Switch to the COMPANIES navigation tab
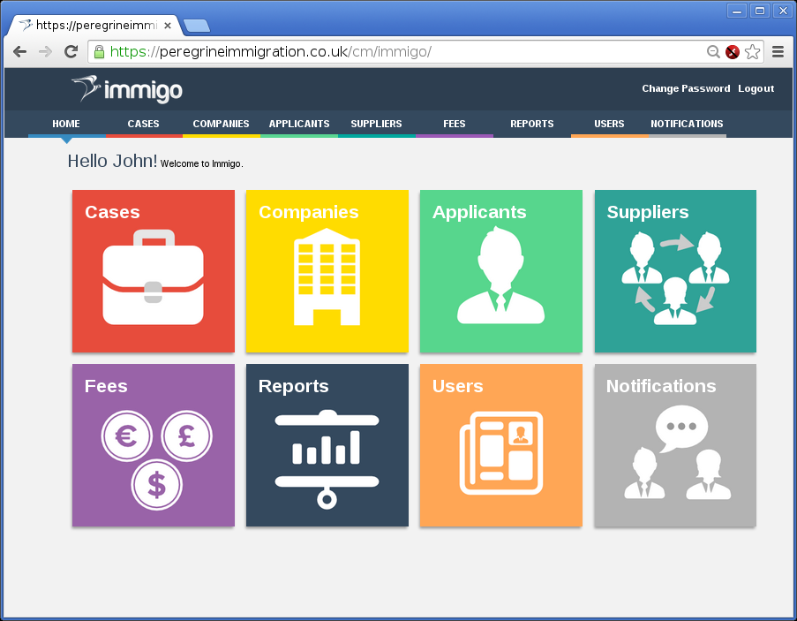Viewport: 797px width, 621px height. pyautogui.click(x=222, y=124)
